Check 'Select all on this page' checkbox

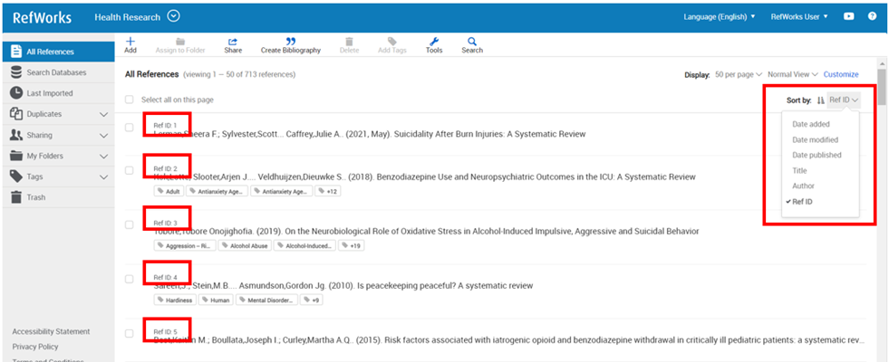click(x=130, y=100)
